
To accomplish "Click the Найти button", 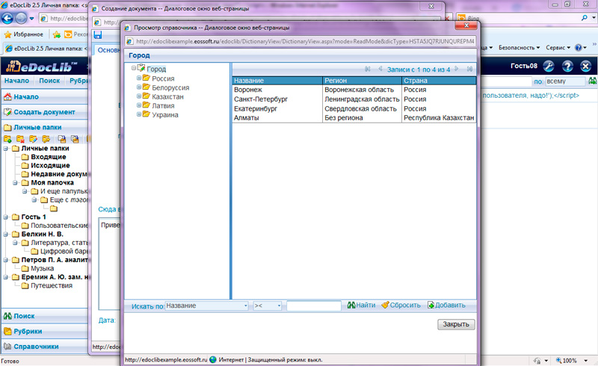I will pos(361,305).
